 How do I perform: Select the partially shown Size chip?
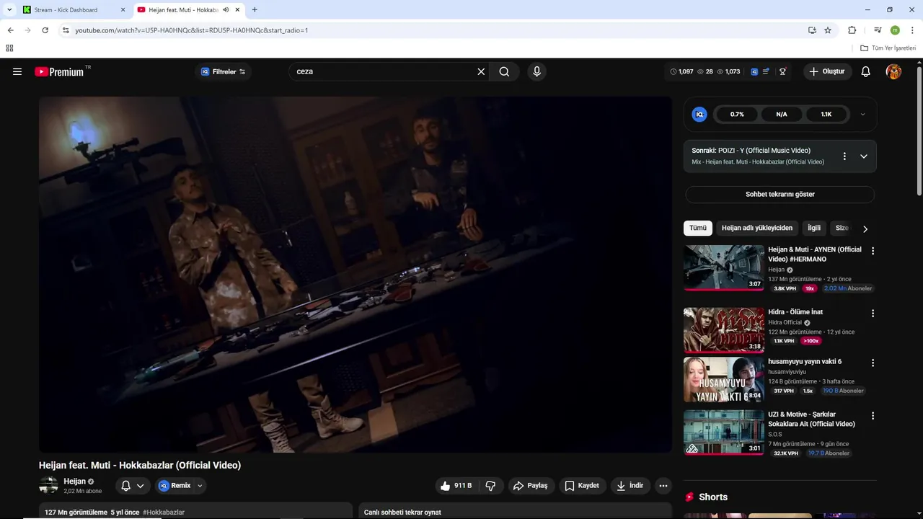(x=842, y=228)
